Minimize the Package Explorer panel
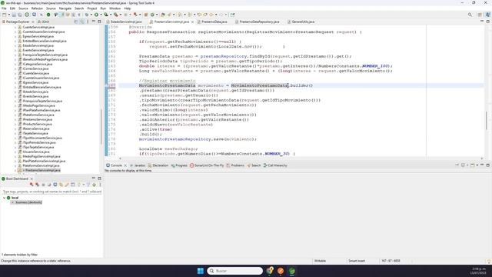This screenshot has height=277, width=492. click(94, 22)
